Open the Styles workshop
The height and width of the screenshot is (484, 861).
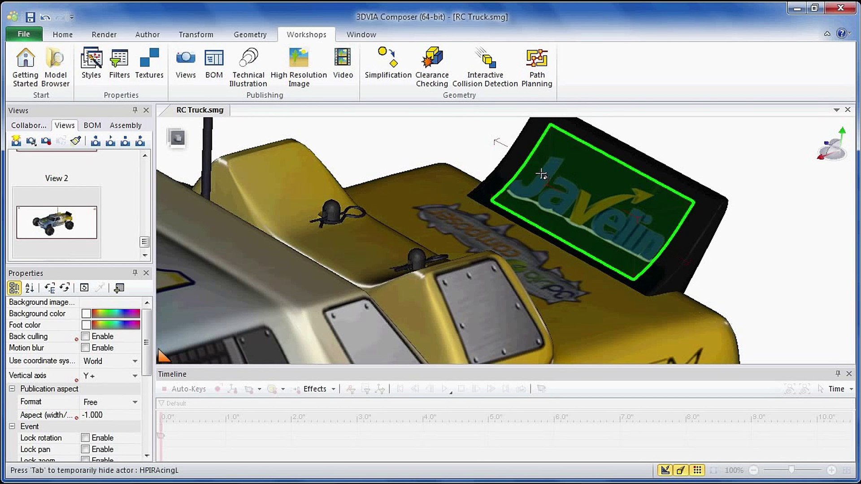[x=91, y=63]
